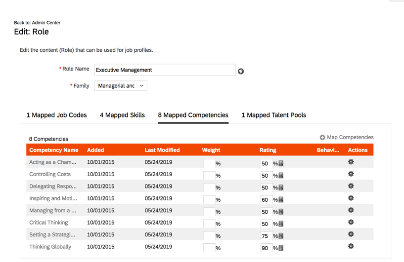The height and width of the screenshot is (262, 404).
Task: Click gear icon in Critical Thinking row
Action: coord(351,223)
